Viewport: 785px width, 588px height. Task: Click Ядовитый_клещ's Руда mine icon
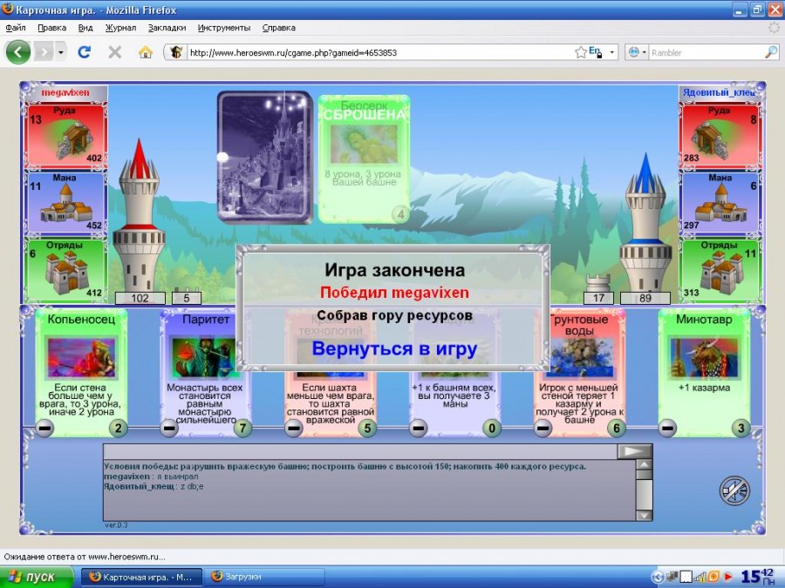(x=710, y=139)
